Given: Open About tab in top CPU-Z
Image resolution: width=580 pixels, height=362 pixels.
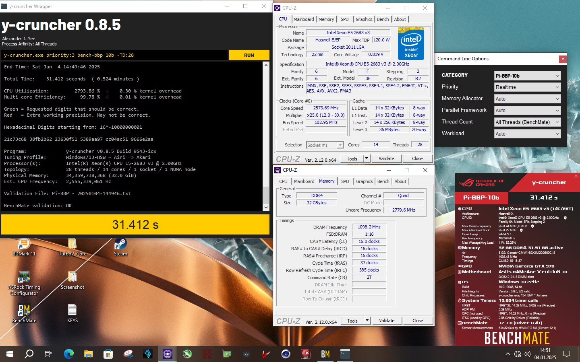Looking at the screenshot, I should (400, 19).
